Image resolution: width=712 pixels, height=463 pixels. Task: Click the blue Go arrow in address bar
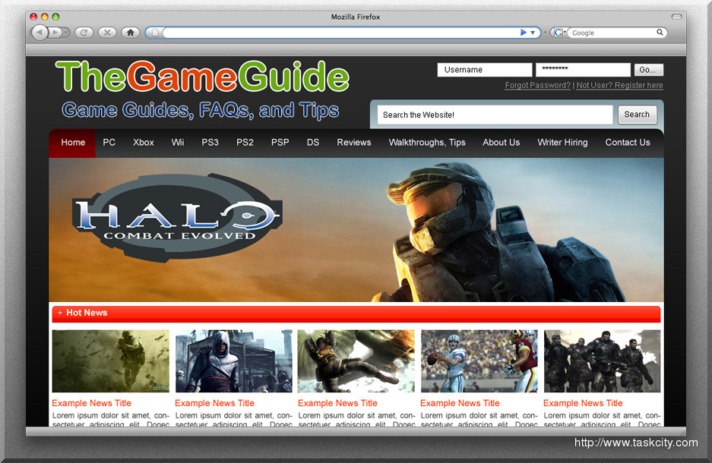[x=524, y=33]
